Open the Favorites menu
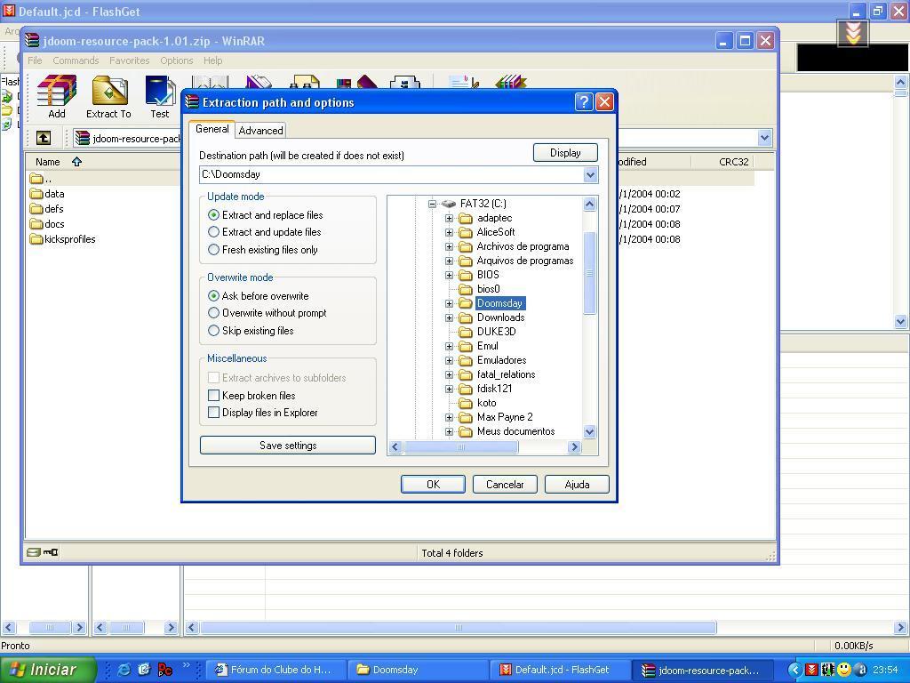 coord(130,60)
